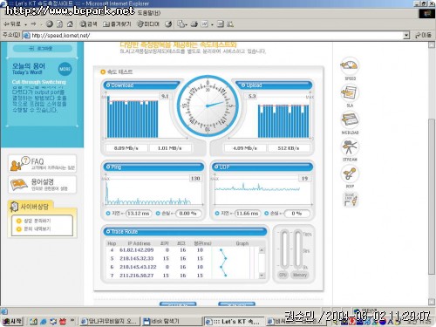Open the History icon in the toolbar

point(168,24)
